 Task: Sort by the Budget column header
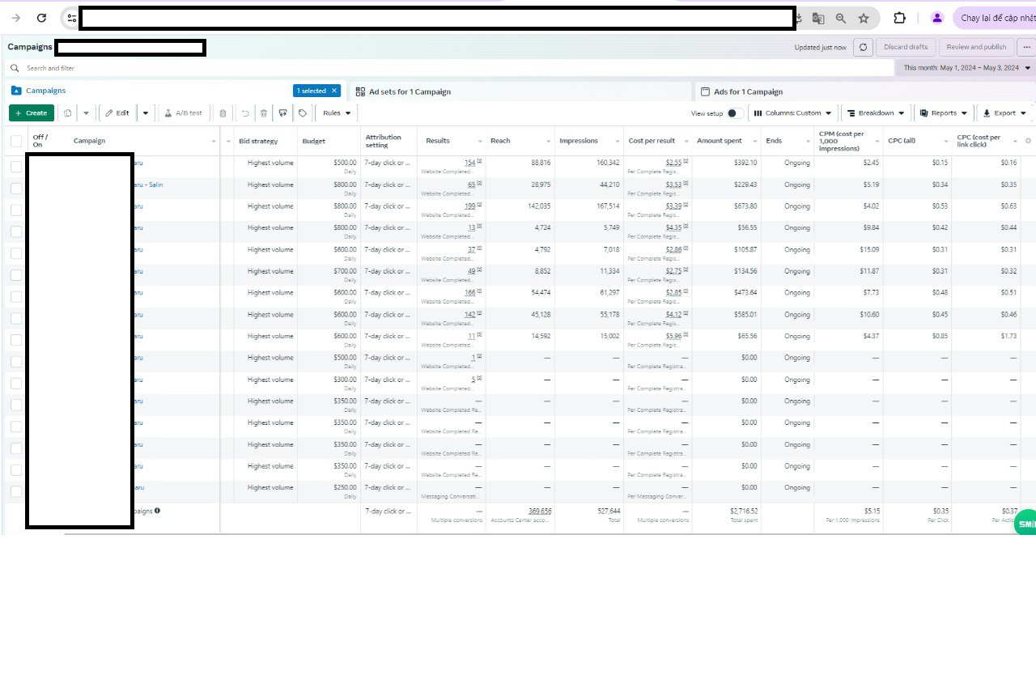(314, 141)
